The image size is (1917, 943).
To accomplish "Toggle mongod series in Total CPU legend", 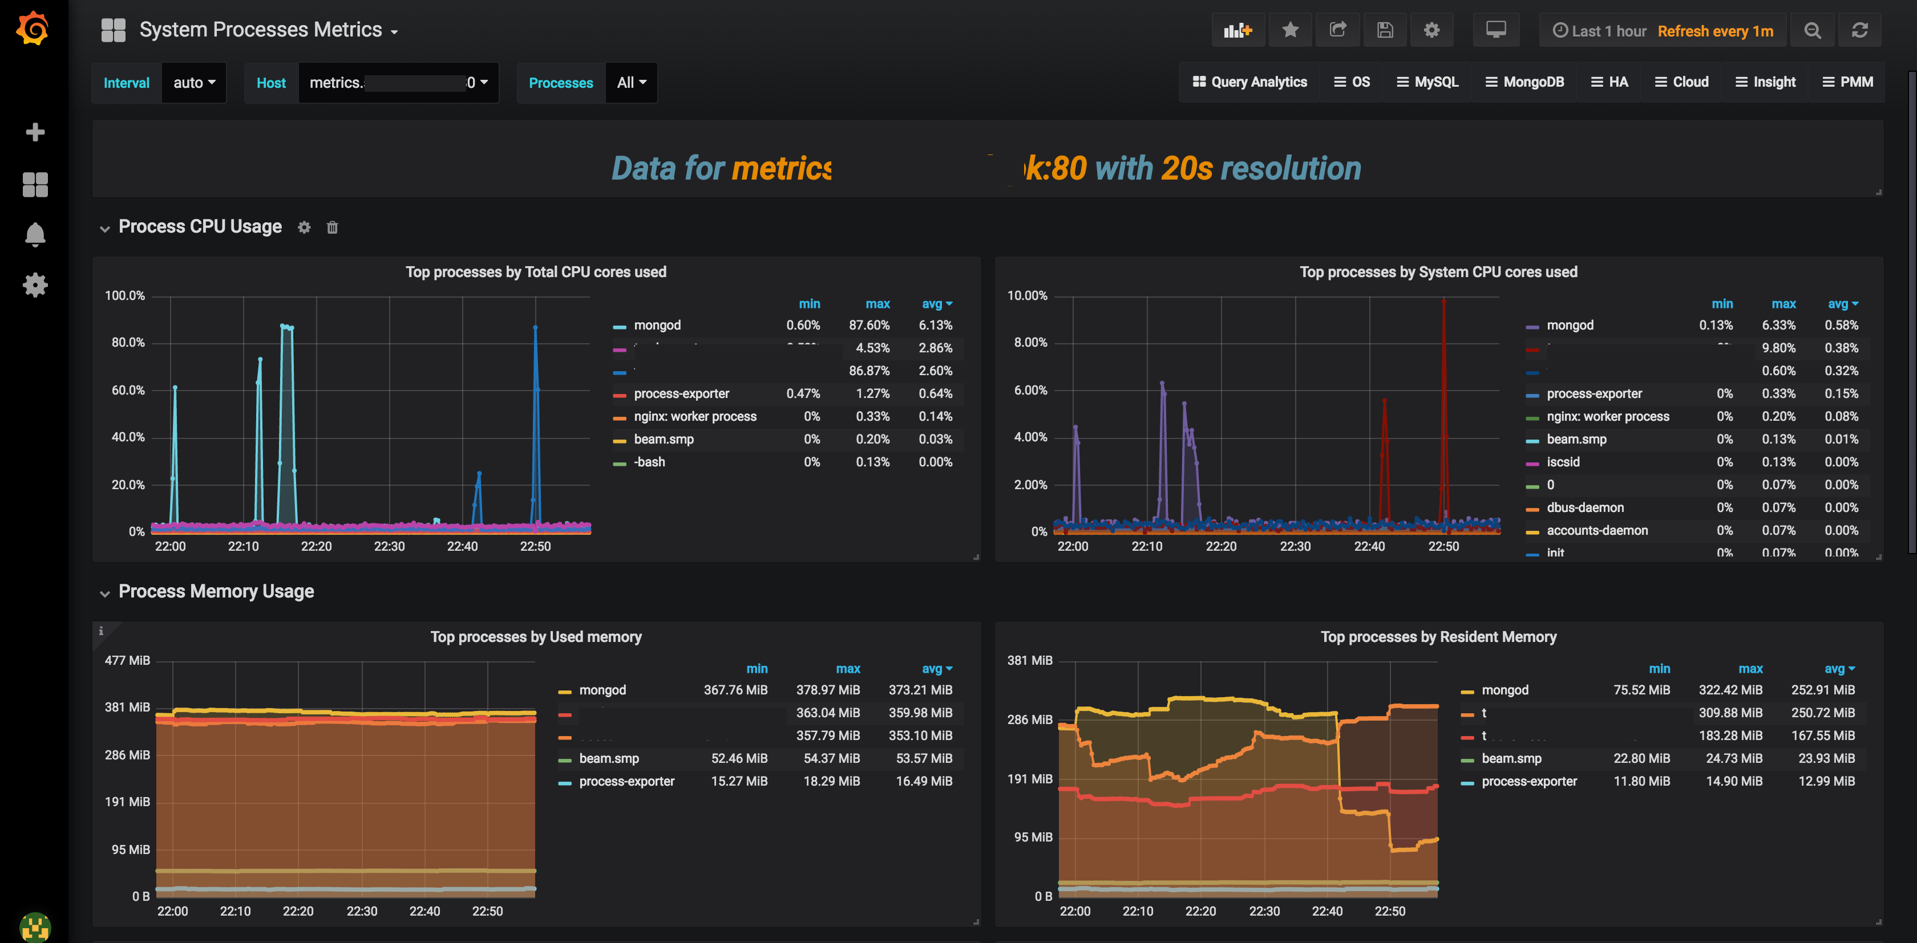I will coord(656,325).
